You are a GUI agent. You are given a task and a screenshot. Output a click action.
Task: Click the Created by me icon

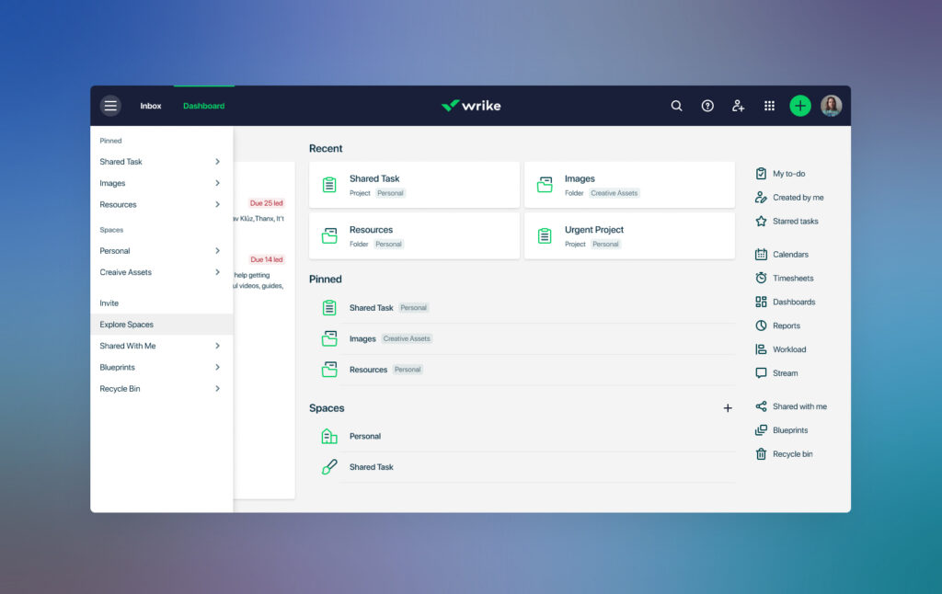(x=761, y=197)
